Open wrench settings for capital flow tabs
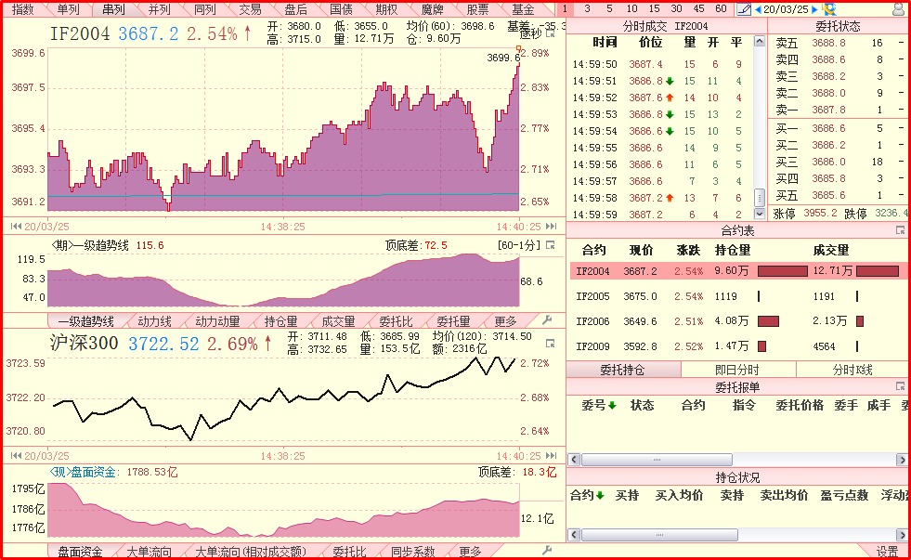 547,551
